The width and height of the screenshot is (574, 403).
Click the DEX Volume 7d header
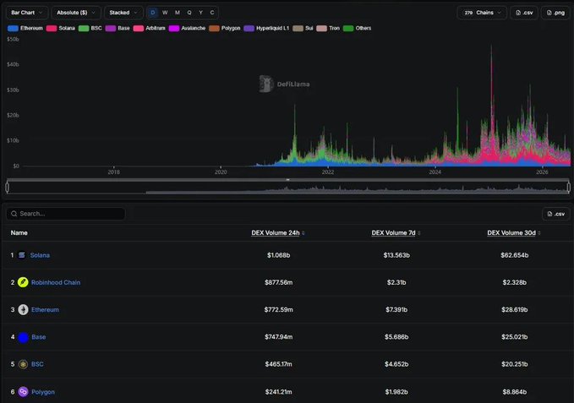pos(394,233)
